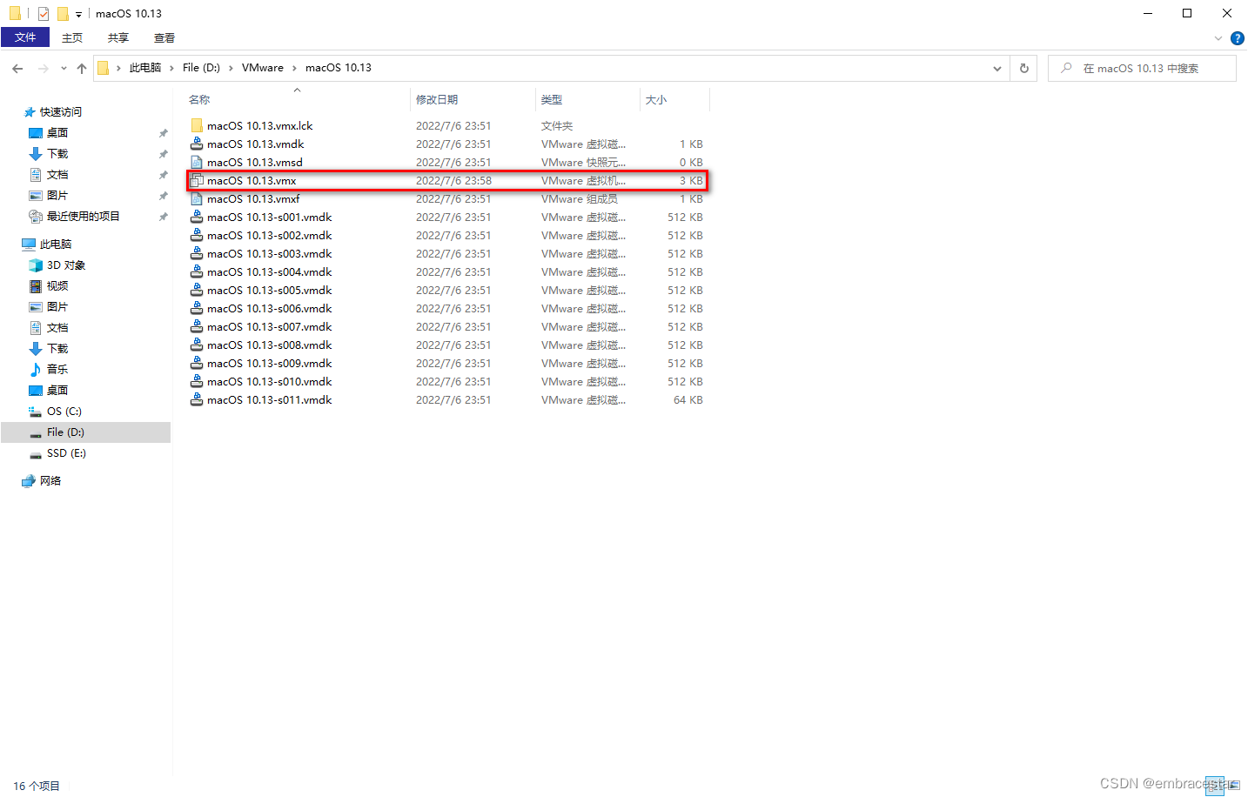Open the 文件 ribbon tab
This screenshot has height=797, width=1248.
25,37
